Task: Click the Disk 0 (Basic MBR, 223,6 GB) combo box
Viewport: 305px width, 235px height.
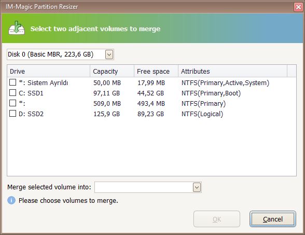Action: (x=60, y=54)
